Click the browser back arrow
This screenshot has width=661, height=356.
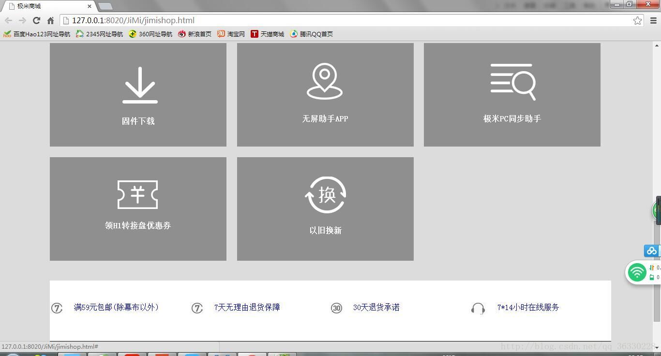coord(8,20)
